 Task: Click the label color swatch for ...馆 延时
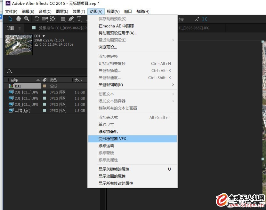pos(44,110)
